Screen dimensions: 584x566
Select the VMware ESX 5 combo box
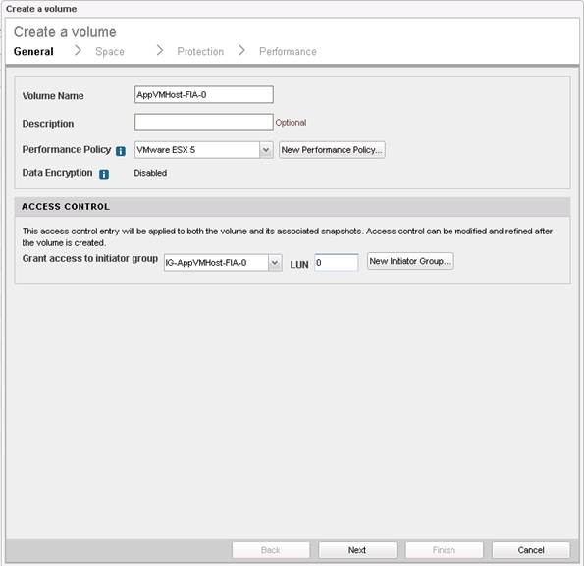pyautogui.click(x=204, y=150)
